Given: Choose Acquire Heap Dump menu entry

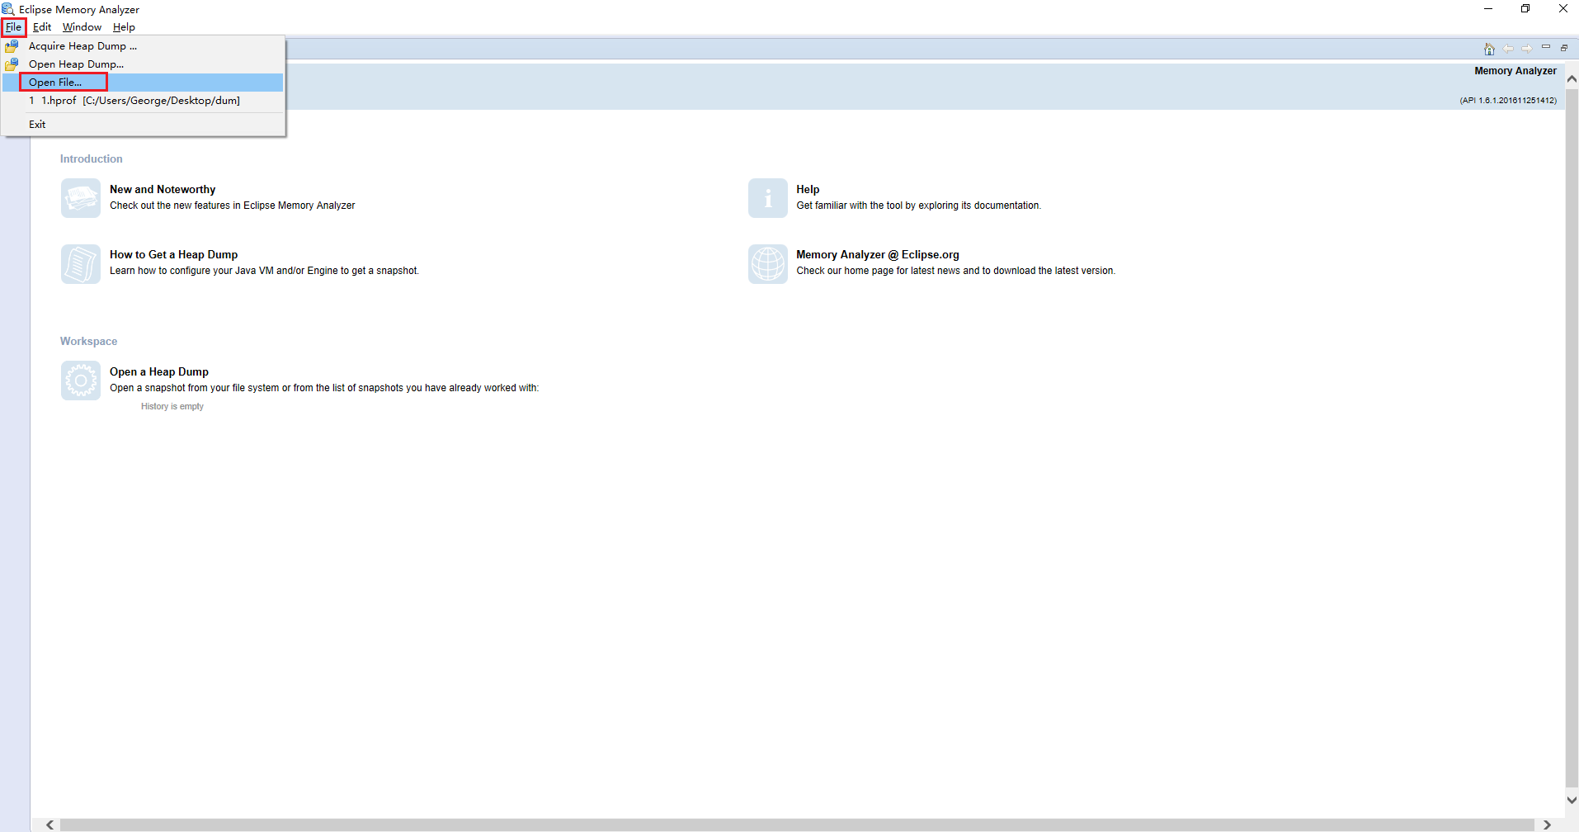Looking at the screenshot, I should click(144, 46).
